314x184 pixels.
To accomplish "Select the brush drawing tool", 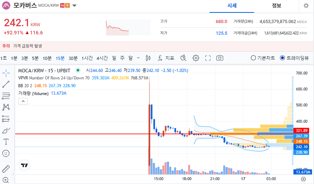I will point(6,130).
